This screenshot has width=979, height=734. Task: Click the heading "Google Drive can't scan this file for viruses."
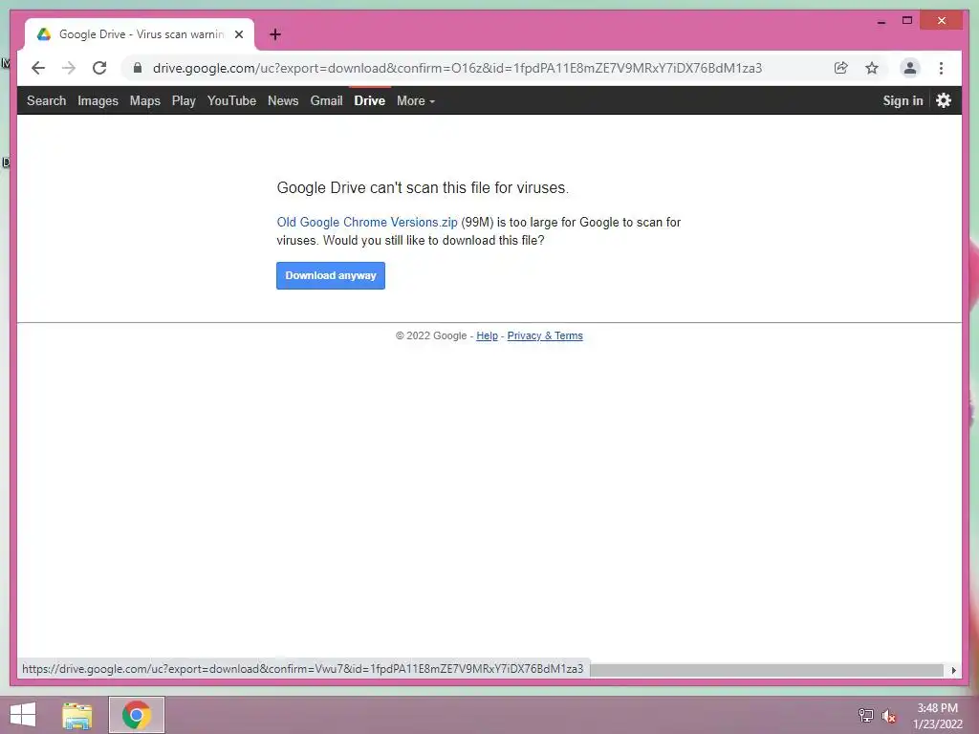click(x=423, y=188)
